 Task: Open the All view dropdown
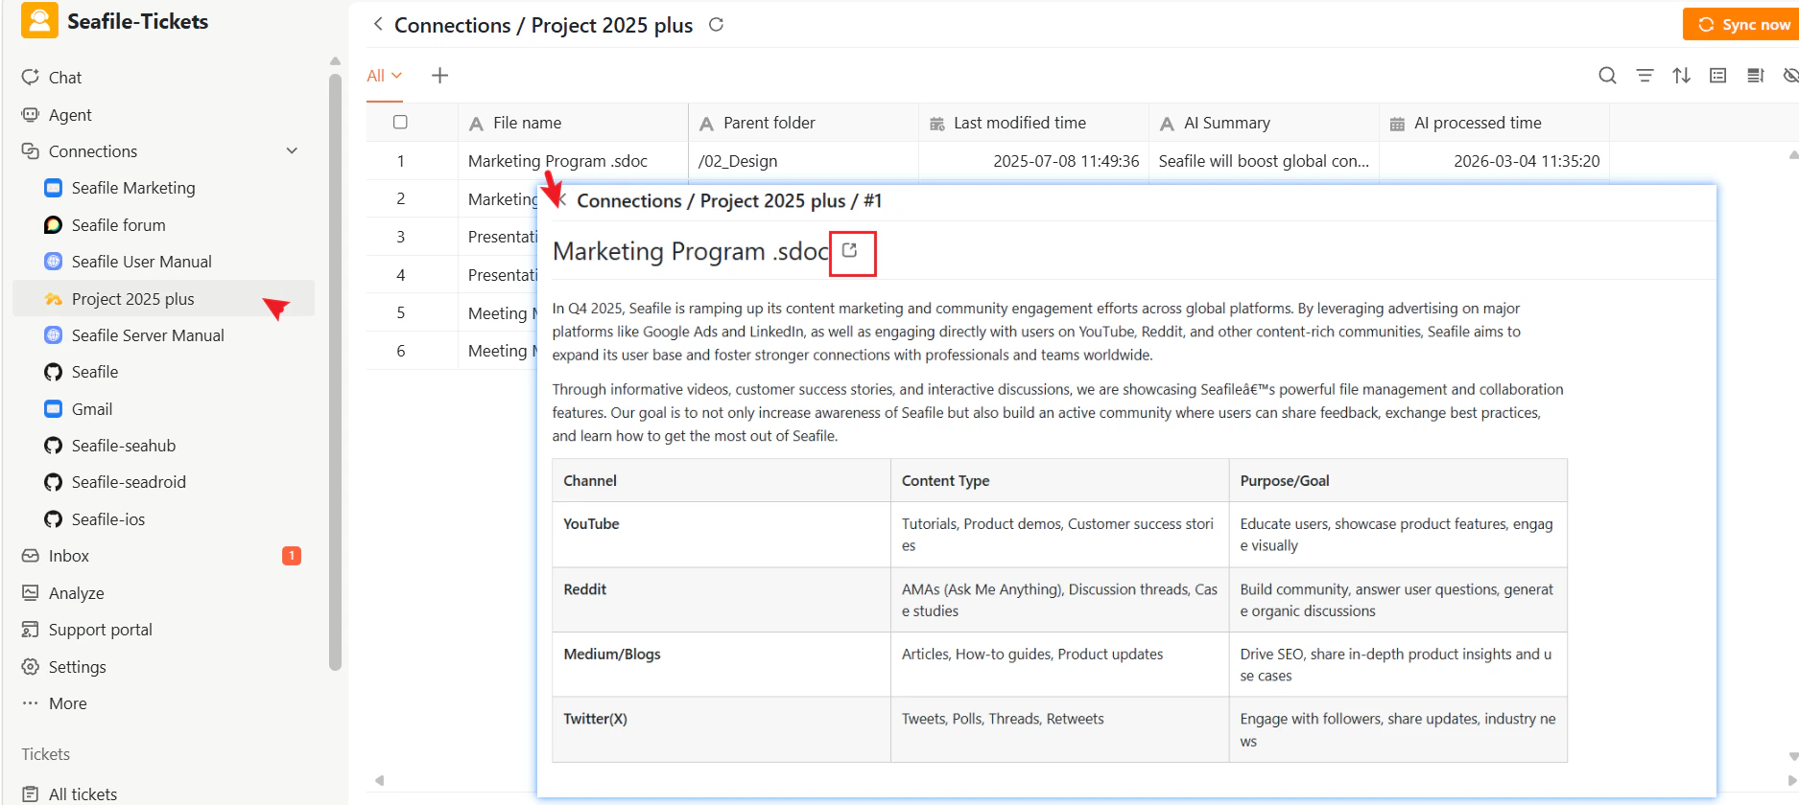(384, 76)
